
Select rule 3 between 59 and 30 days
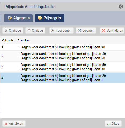click(62, 67)
